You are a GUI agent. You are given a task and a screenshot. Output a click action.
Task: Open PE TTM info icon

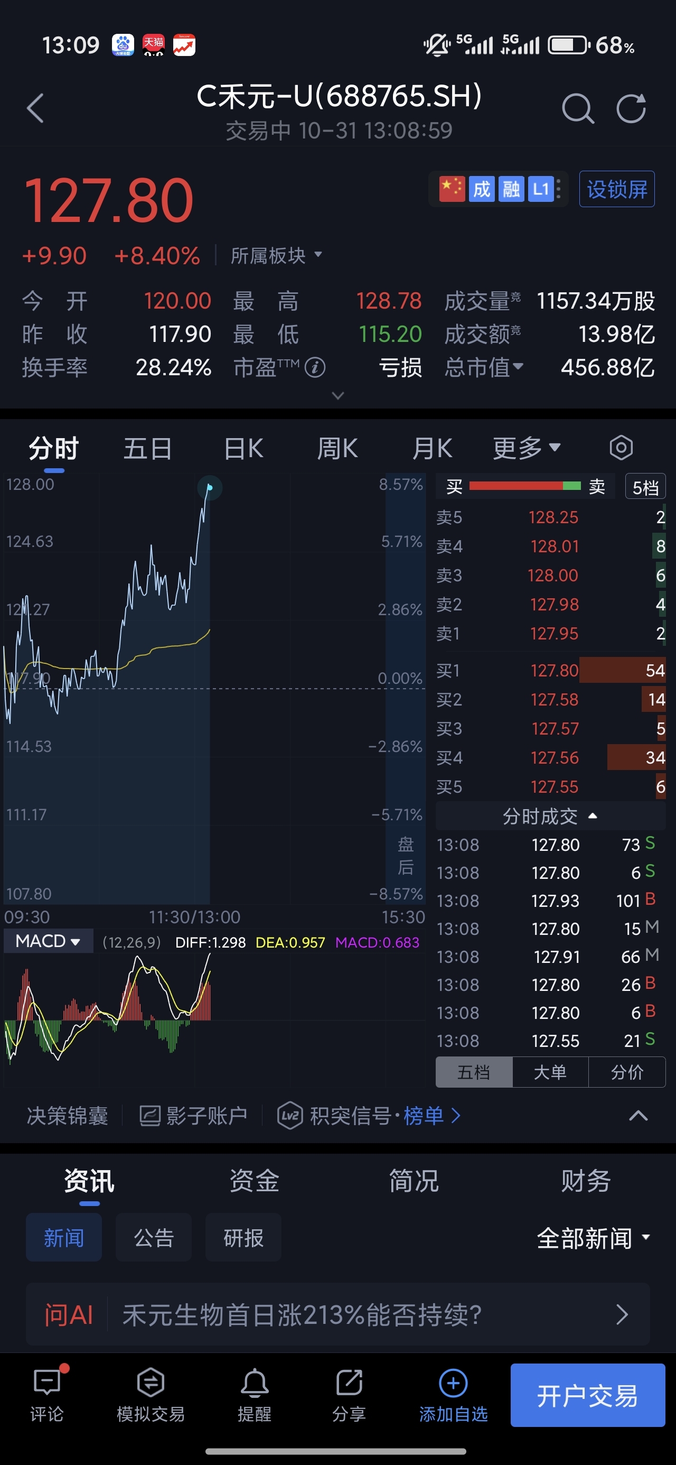click(x=315, y=367)
